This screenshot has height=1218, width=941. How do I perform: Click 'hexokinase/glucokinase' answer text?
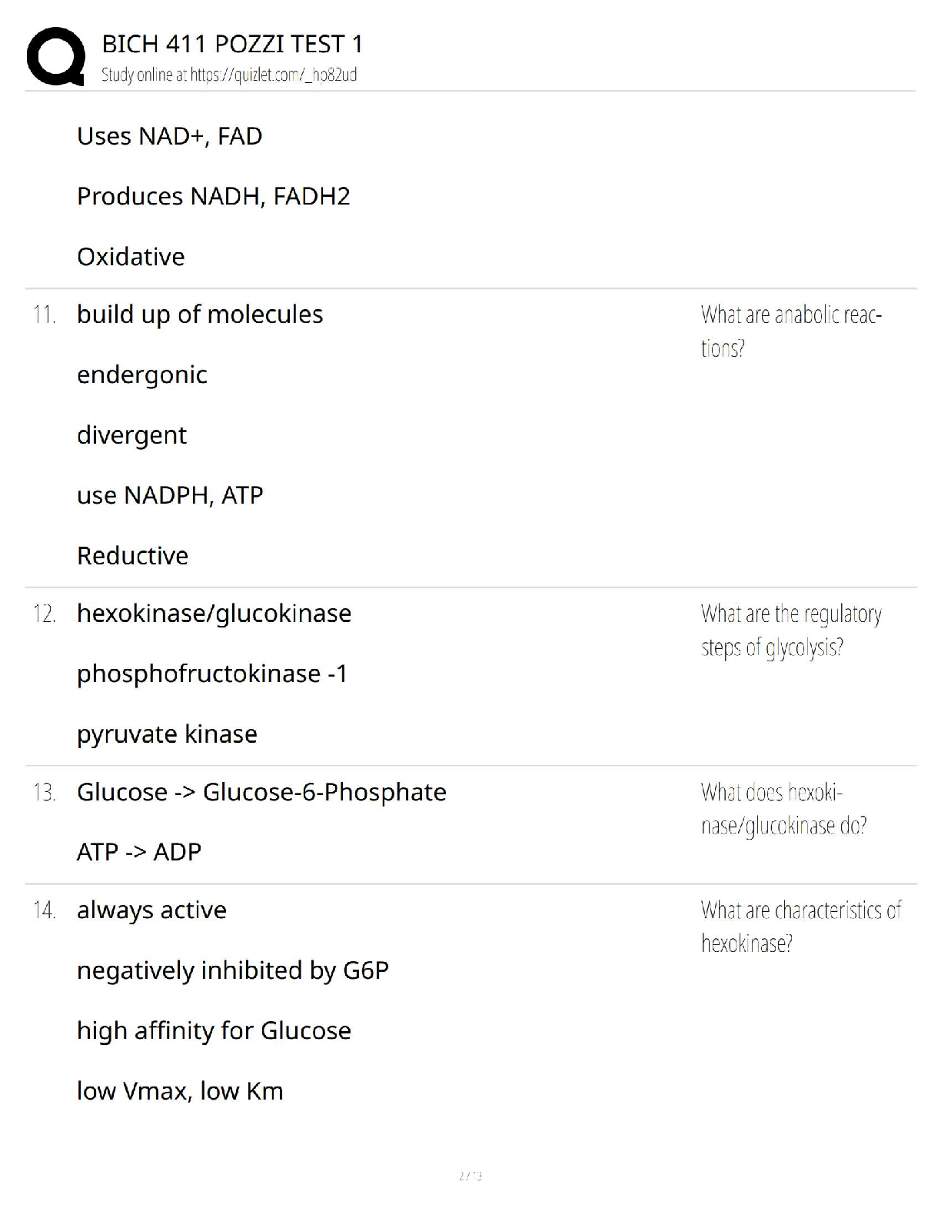coord(214,614)
